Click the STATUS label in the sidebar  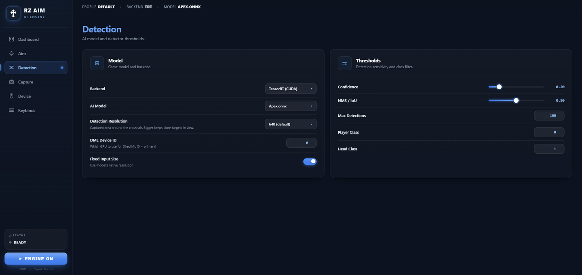tap(19, 235)
